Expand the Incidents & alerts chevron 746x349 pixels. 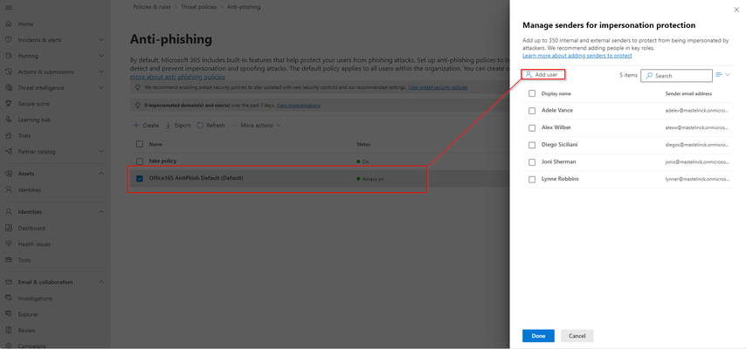[101, 40]
